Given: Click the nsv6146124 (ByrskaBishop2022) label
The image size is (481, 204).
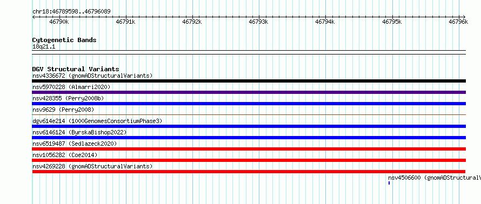Looking at the screenshot, I should 79,132.
